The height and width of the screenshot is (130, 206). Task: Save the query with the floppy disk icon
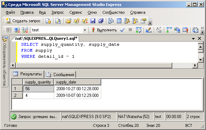(x=93, y=21)
